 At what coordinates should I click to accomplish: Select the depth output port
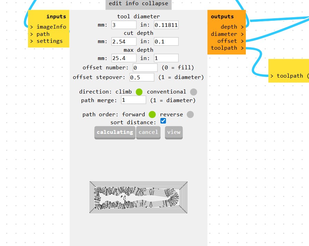pyautogui.click(x=232, y=27)
